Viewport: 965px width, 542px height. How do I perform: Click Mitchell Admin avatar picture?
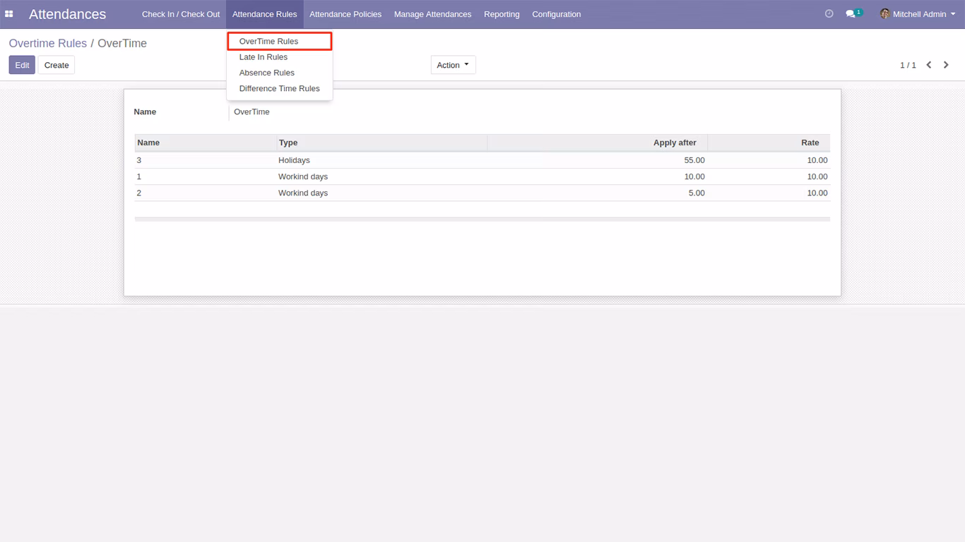point(884,14)
